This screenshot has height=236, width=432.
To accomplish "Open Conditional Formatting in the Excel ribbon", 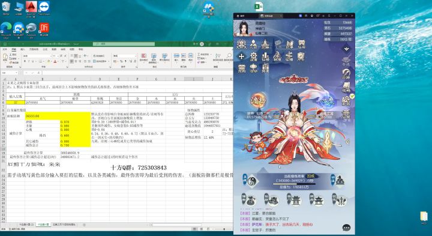I will 143,57.
